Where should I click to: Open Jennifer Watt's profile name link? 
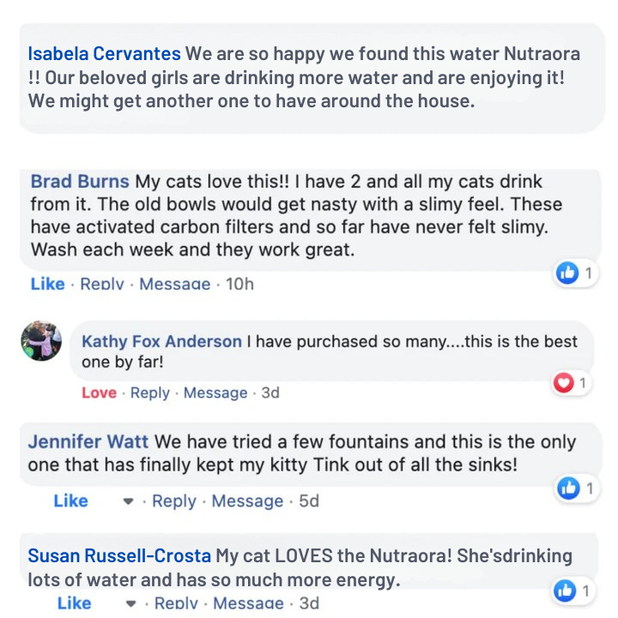(x=88, y=443)
